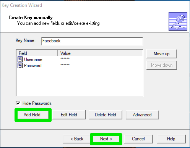Click the Value column header
The image size is (190, 148).
[x=100, y=53]
